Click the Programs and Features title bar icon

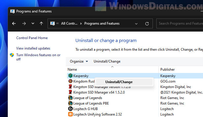tap(12, 11)
